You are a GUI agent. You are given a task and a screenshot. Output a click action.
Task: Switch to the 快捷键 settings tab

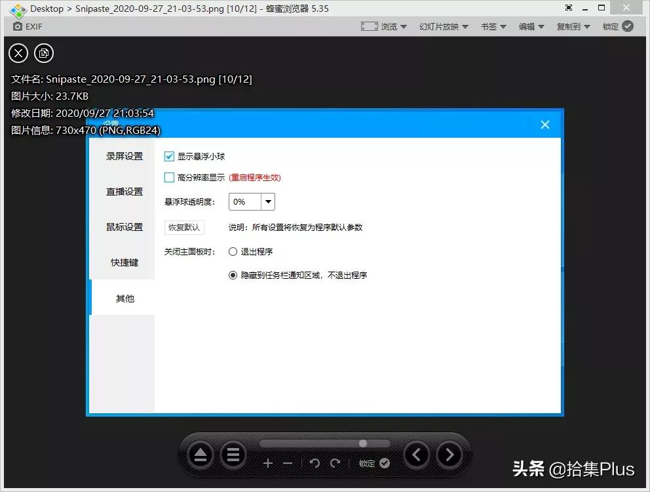124,262
